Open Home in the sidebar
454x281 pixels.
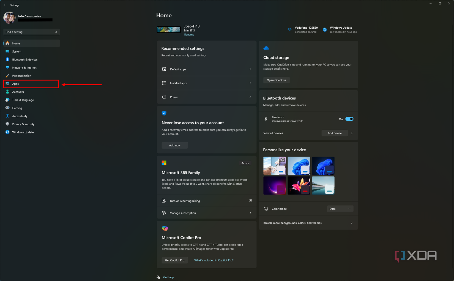point(32,43)
